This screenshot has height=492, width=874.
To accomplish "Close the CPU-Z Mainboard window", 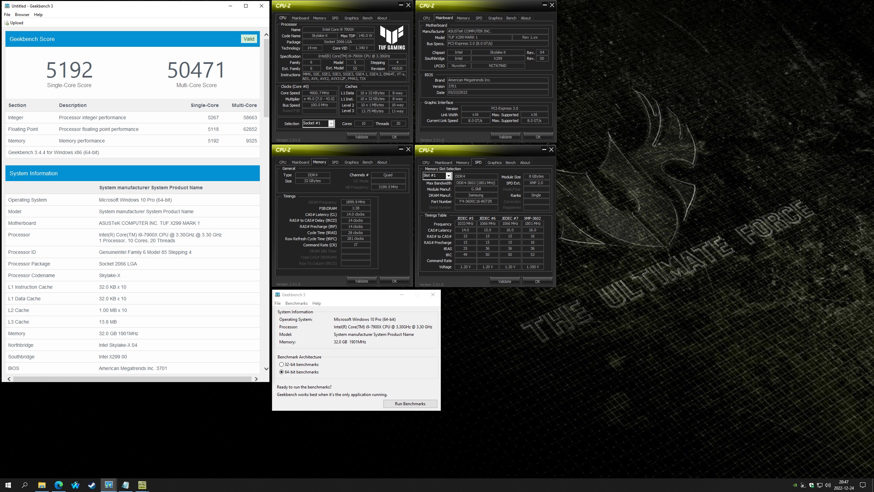I will tap(552, 5).
